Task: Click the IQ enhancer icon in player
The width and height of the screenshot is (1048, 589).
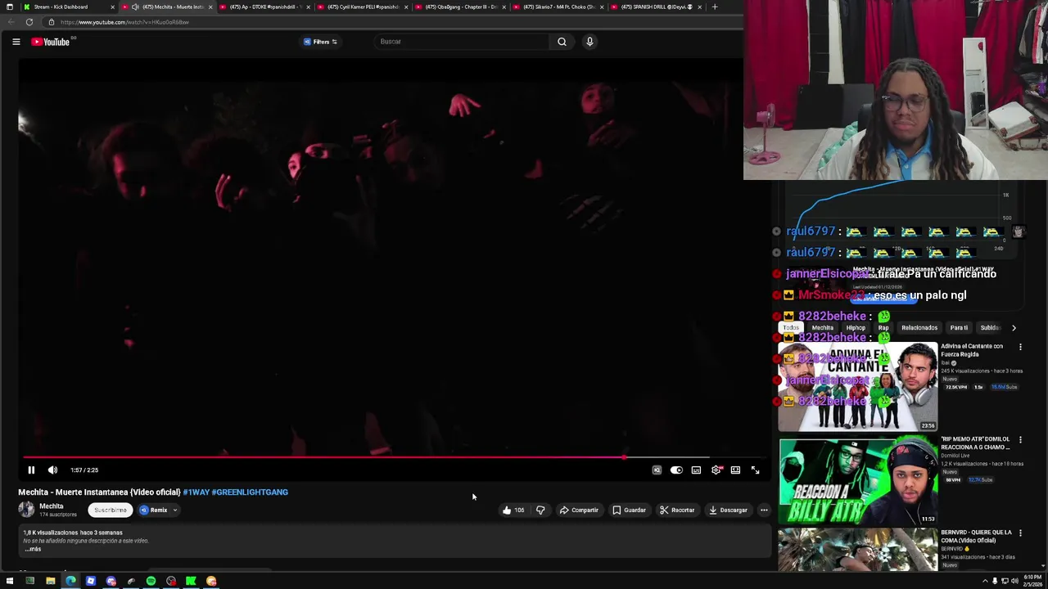Action: [x=657, y=470]
